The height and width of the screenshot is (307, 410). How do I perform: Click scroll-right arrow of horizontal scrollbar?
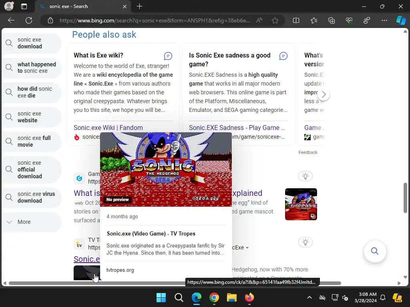tap(399, 283)
